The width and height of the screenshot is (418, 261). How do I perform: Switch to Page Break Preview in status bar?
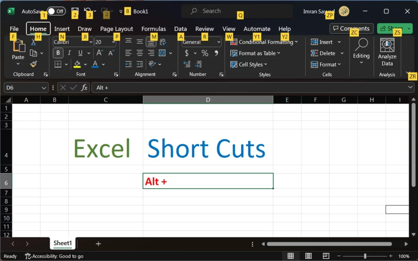pos(326,256)
